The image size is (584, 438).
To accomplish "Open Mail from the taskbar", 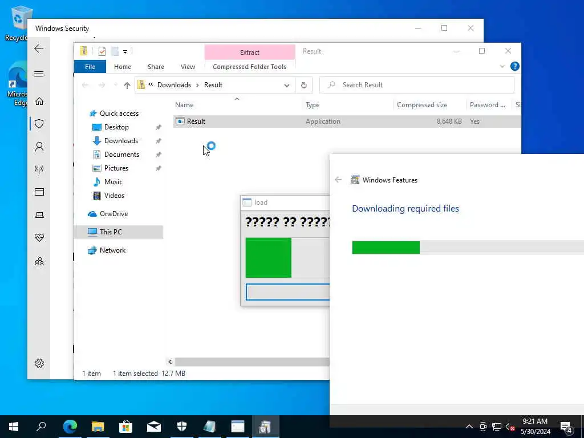I will pos(153,427).
